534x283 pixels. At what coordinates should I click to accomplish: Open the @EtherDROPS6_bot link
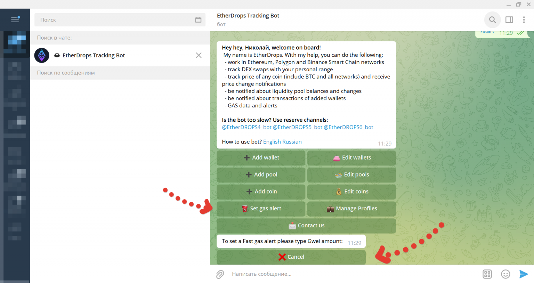(348, 127)
